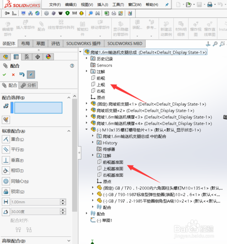Viewport: 227px width, 244px height.
Task: Toggle the angle mate icon button
Action: point(6,212)
